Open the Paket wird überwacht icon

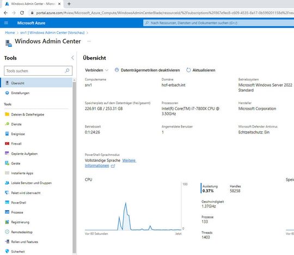[7, 192]
